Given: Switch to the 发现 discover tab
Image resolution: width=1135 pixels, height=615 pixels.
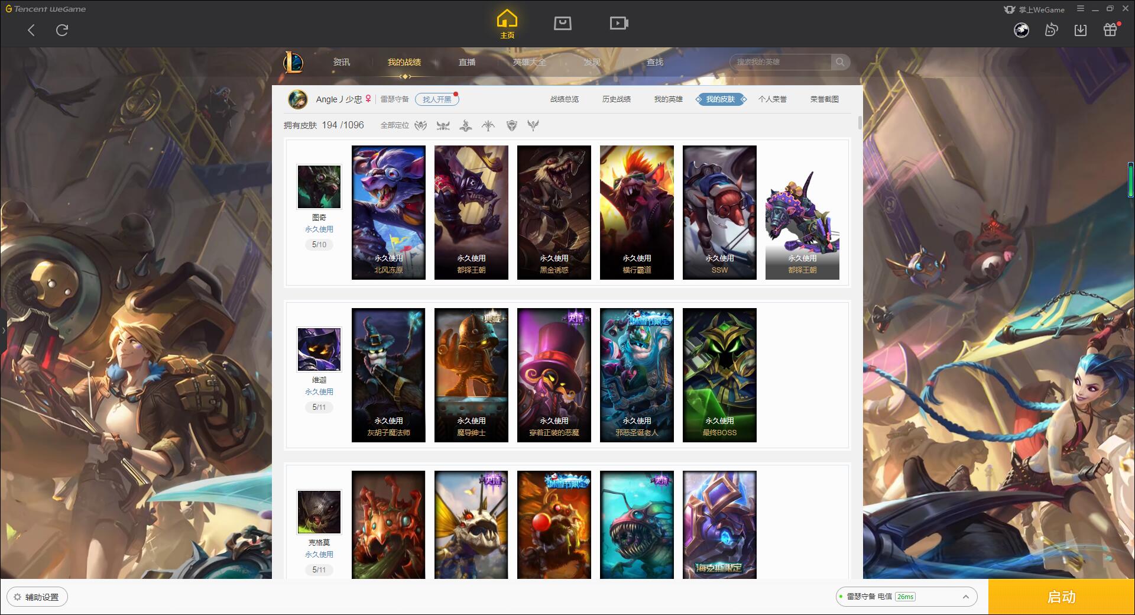Looking at the screenshot, I should click(x=592, y=62).
